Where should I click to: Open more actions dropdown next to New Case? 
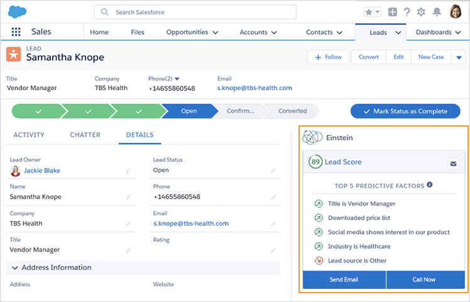[459, 57]
